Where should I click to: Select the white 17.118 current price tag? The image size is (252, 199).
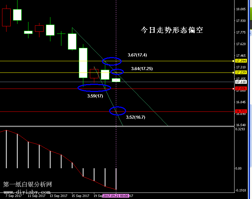pyautogui.click(x=240, y=82)
